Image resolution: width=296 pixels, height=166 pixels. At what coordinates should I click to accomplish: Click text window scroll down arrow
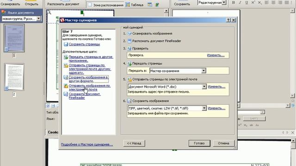coord(292,95)
